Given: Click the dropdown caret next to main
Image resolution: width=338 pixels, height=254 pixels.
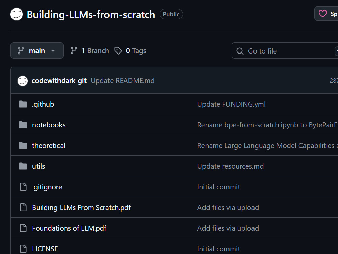Looking at the screenshot, I should (x=53, y=51).
